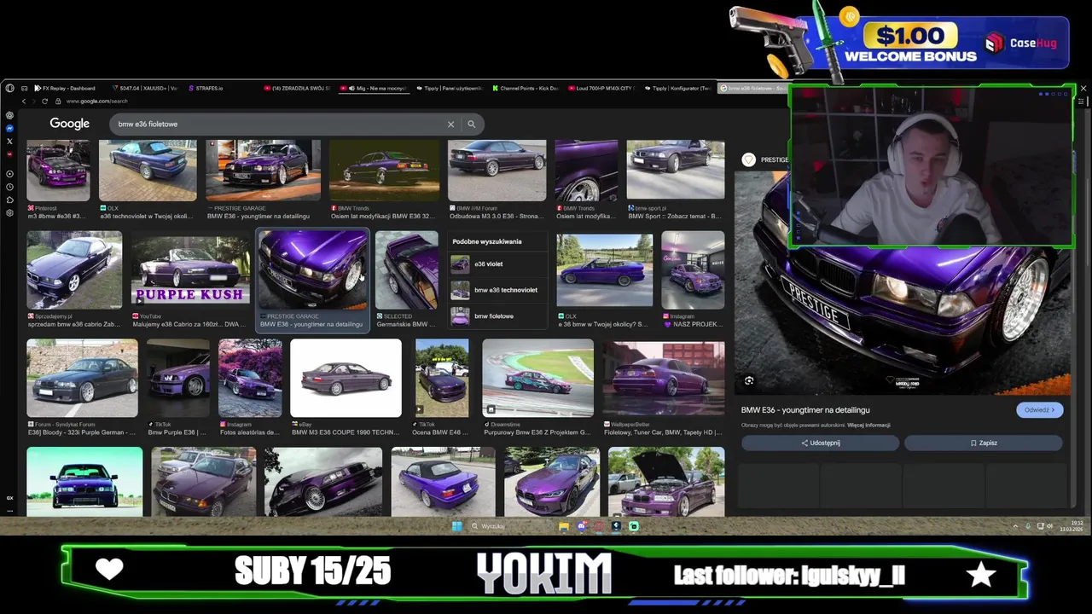Open the Instagram 'NASZ PROJEKT' thumbnail
This screenshot has height=614, width=1092.
[x=693, y=270]
